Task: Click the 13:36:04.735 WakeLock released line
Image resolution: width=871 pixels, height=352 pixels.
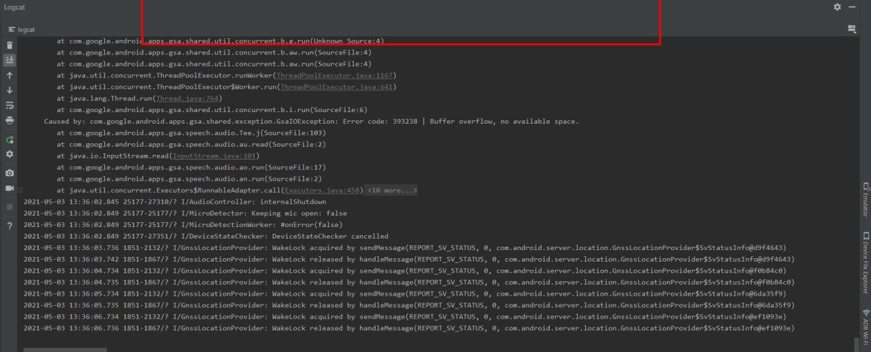Action: click(x=408, y=283)
